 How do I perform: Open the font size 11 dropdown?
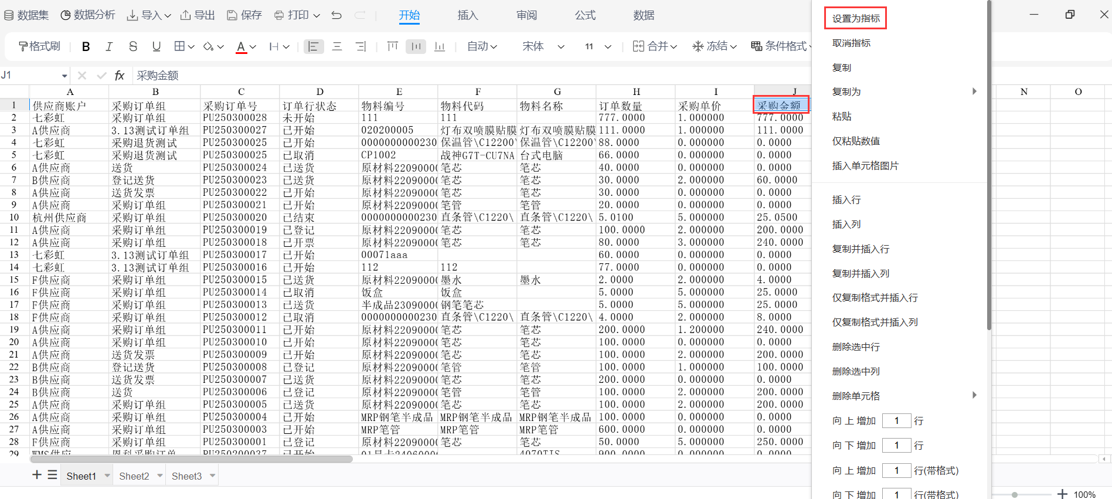(x=598, y=46)
